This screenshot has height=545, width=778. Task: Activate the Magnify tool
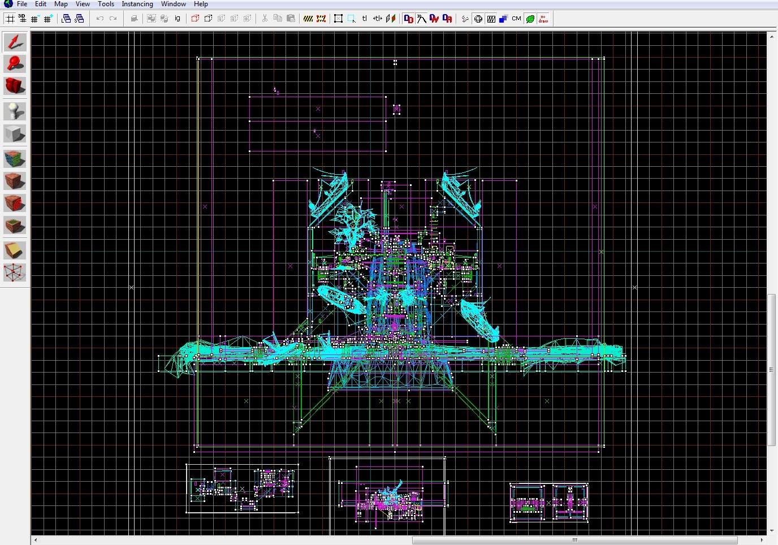[x=15, y=64]
